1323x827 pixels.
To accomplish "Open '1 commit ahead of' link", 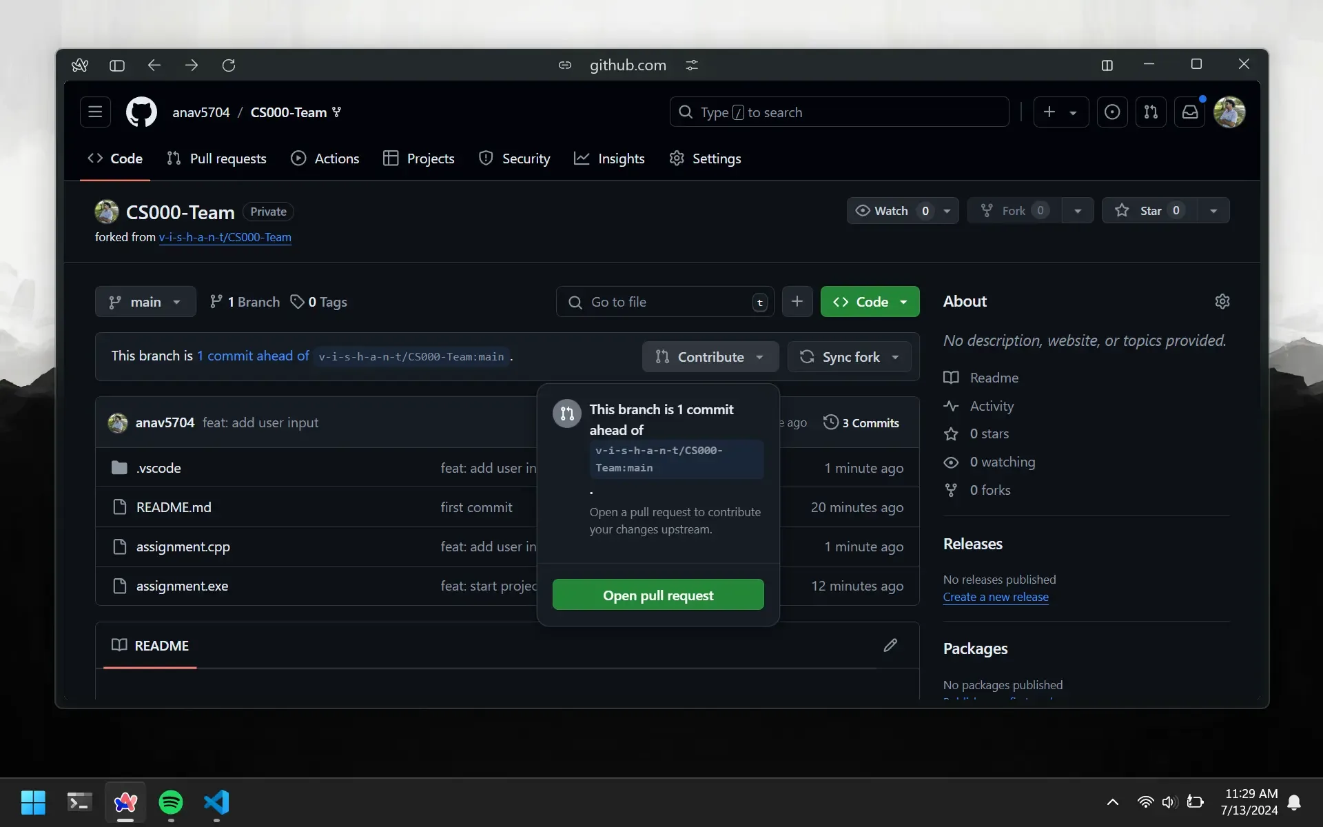I will click(x=253, y=356).
